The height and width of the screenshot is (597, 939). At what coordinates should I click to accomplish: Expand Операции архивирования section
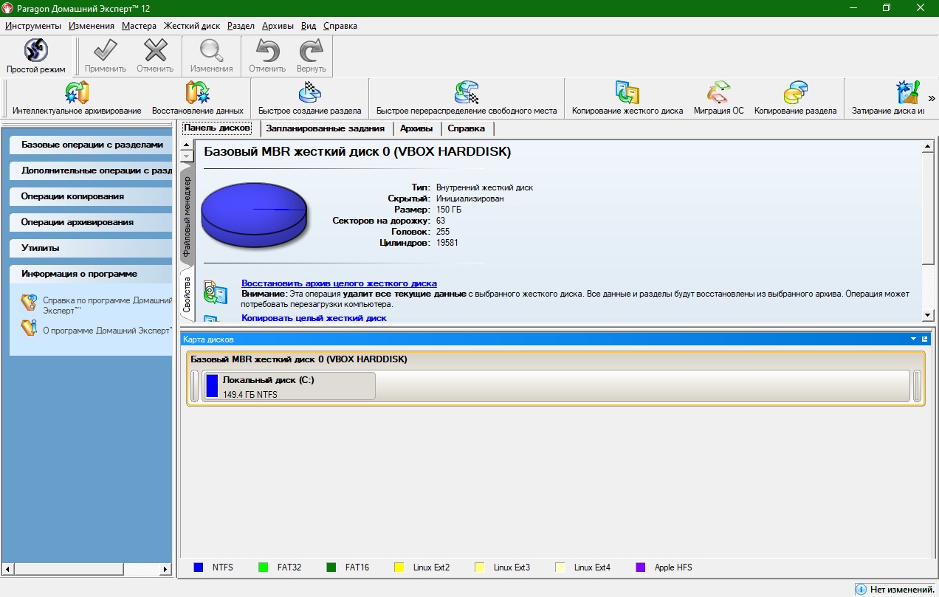tap(92, 222)
